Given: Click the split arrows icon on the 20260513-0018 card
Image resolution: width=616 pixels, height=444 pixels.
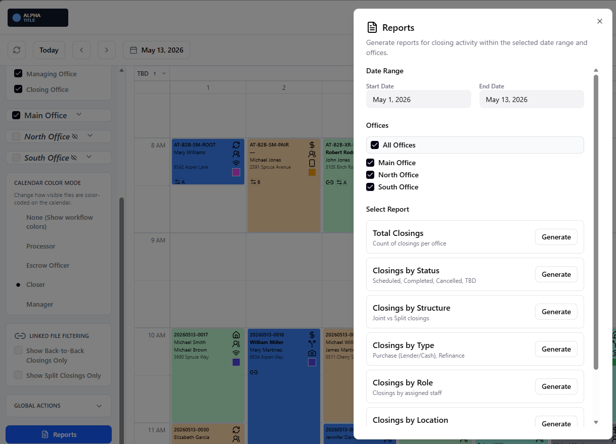Looking at the screenshot, I should point(312,344).
